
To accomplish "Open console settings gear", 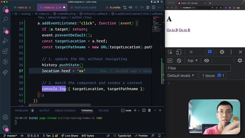I will (240, 61).
